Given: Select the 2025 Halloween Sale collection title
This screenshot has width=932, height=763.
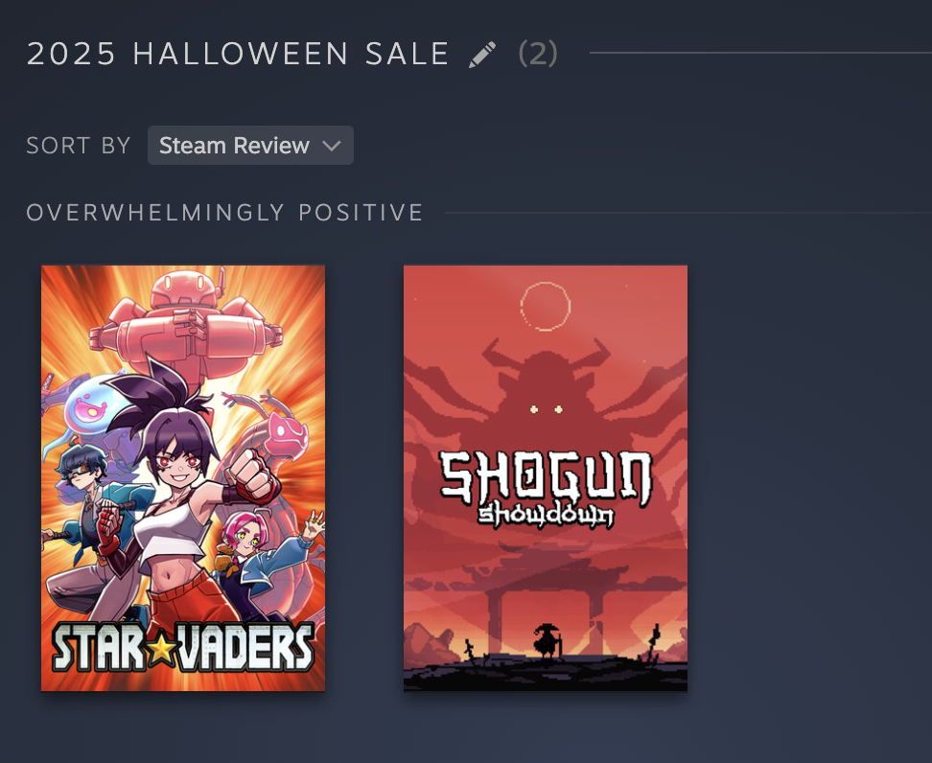Looking at the screenshot, I should (x=238, y=54).
